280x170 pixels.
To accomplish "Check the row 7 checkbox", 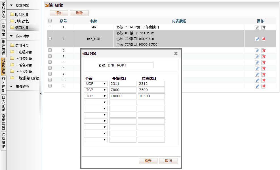I will pos(50,74).
